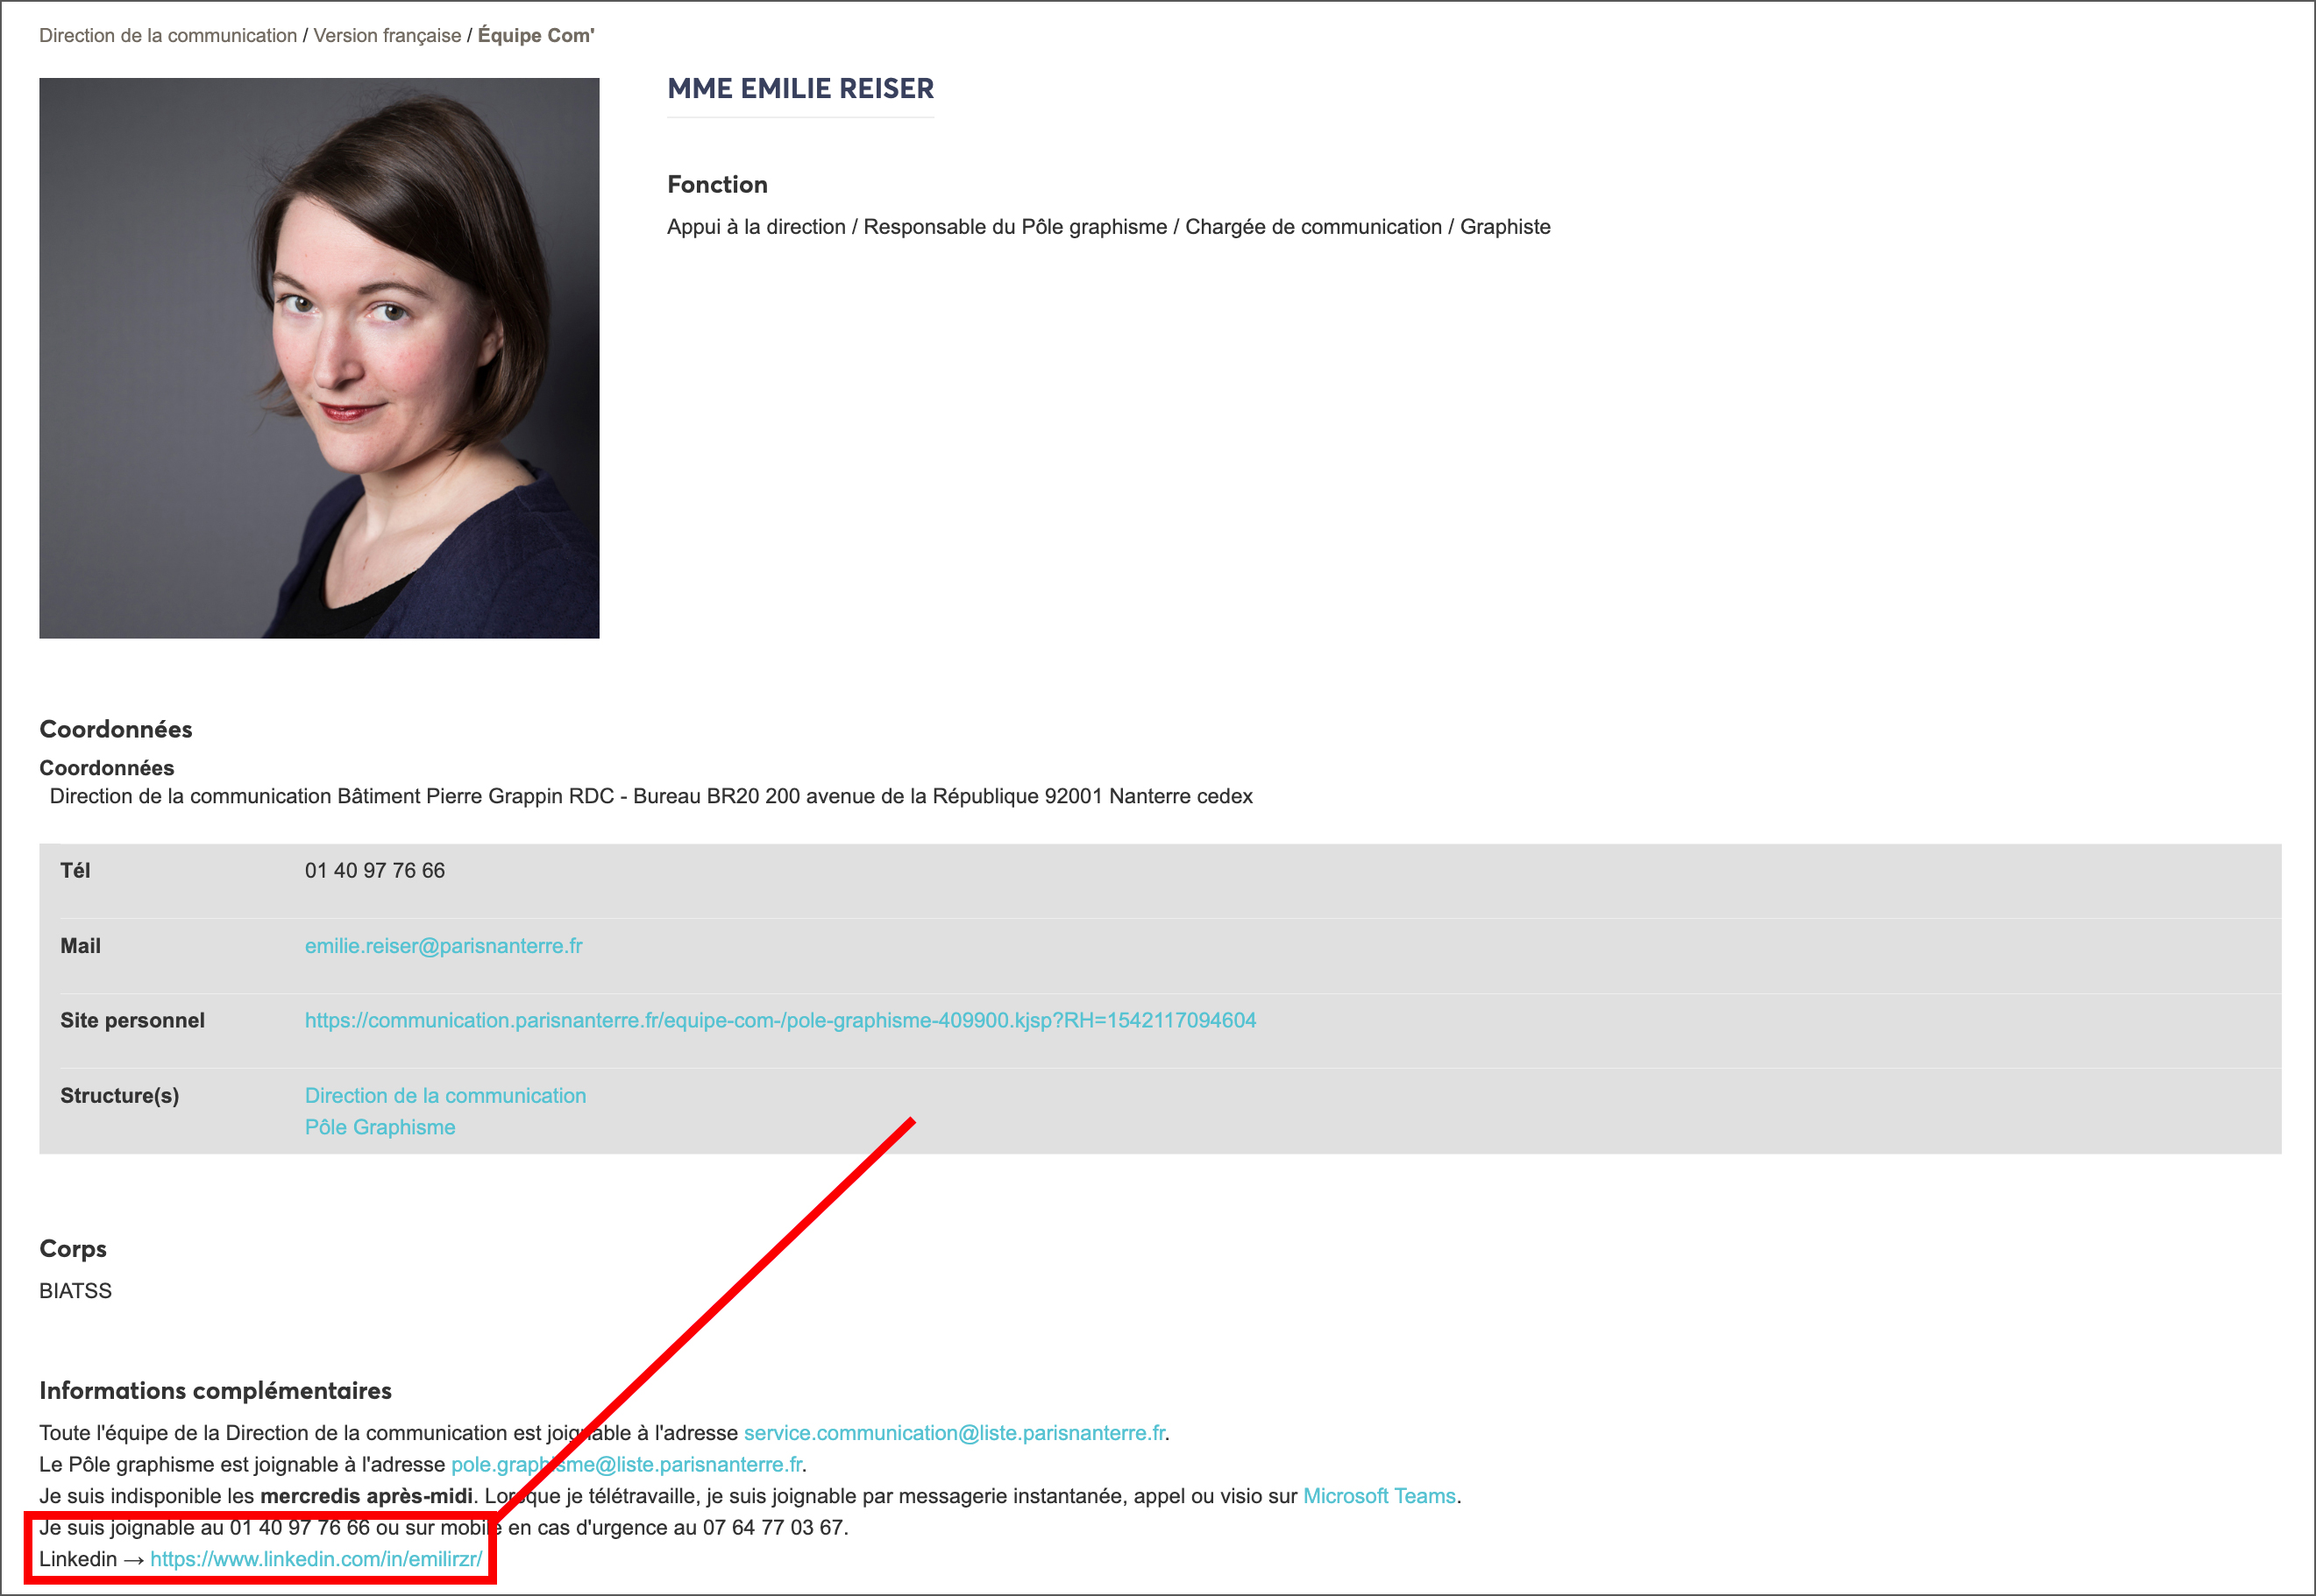Image resolution: width=2316 pixels, height=1596 pixels.
Task: Email pole.graphisme@liste.parisnanterre.fr
Action: (626, 1464)
